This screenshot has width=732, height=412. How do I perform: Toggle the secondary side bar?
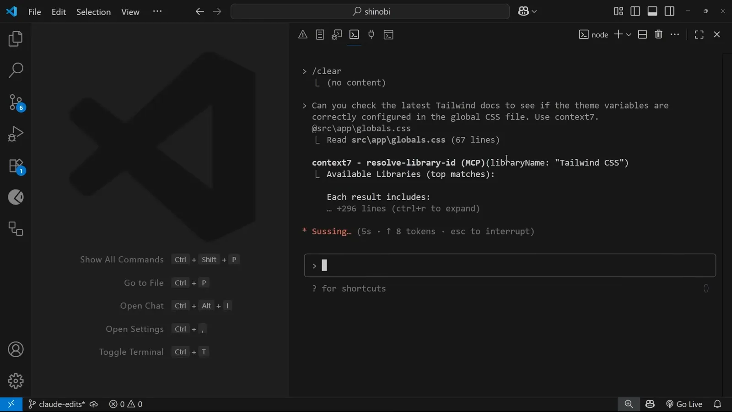coord(670,11)
